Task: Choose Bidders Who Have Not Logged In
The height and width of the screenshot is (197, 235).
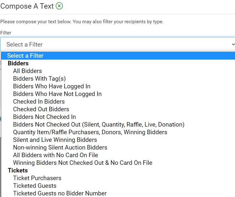Action: coord(57,94)
